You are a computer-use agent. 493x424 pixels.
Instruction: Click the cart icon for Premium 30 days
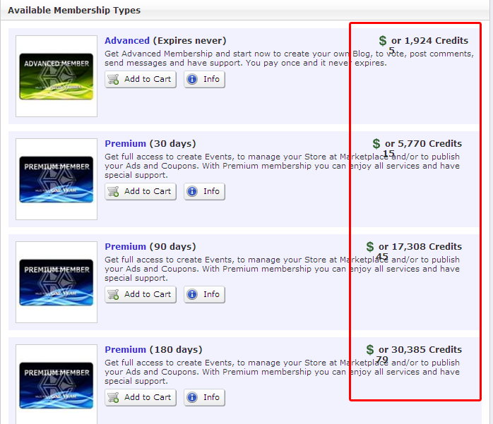tap(114, 191)
